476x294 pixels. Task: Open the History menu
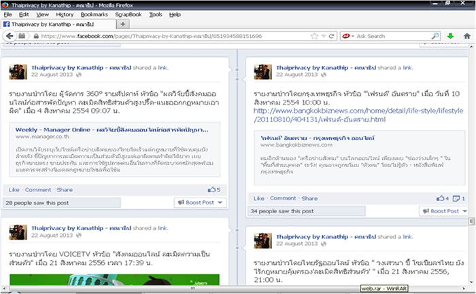click(x=65, y=14)
